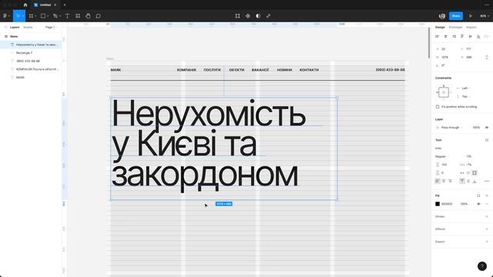The width and height of the screenshot is (493, 277).
Task: Click the Align horizontal centers icon
Action: [445, 36]
